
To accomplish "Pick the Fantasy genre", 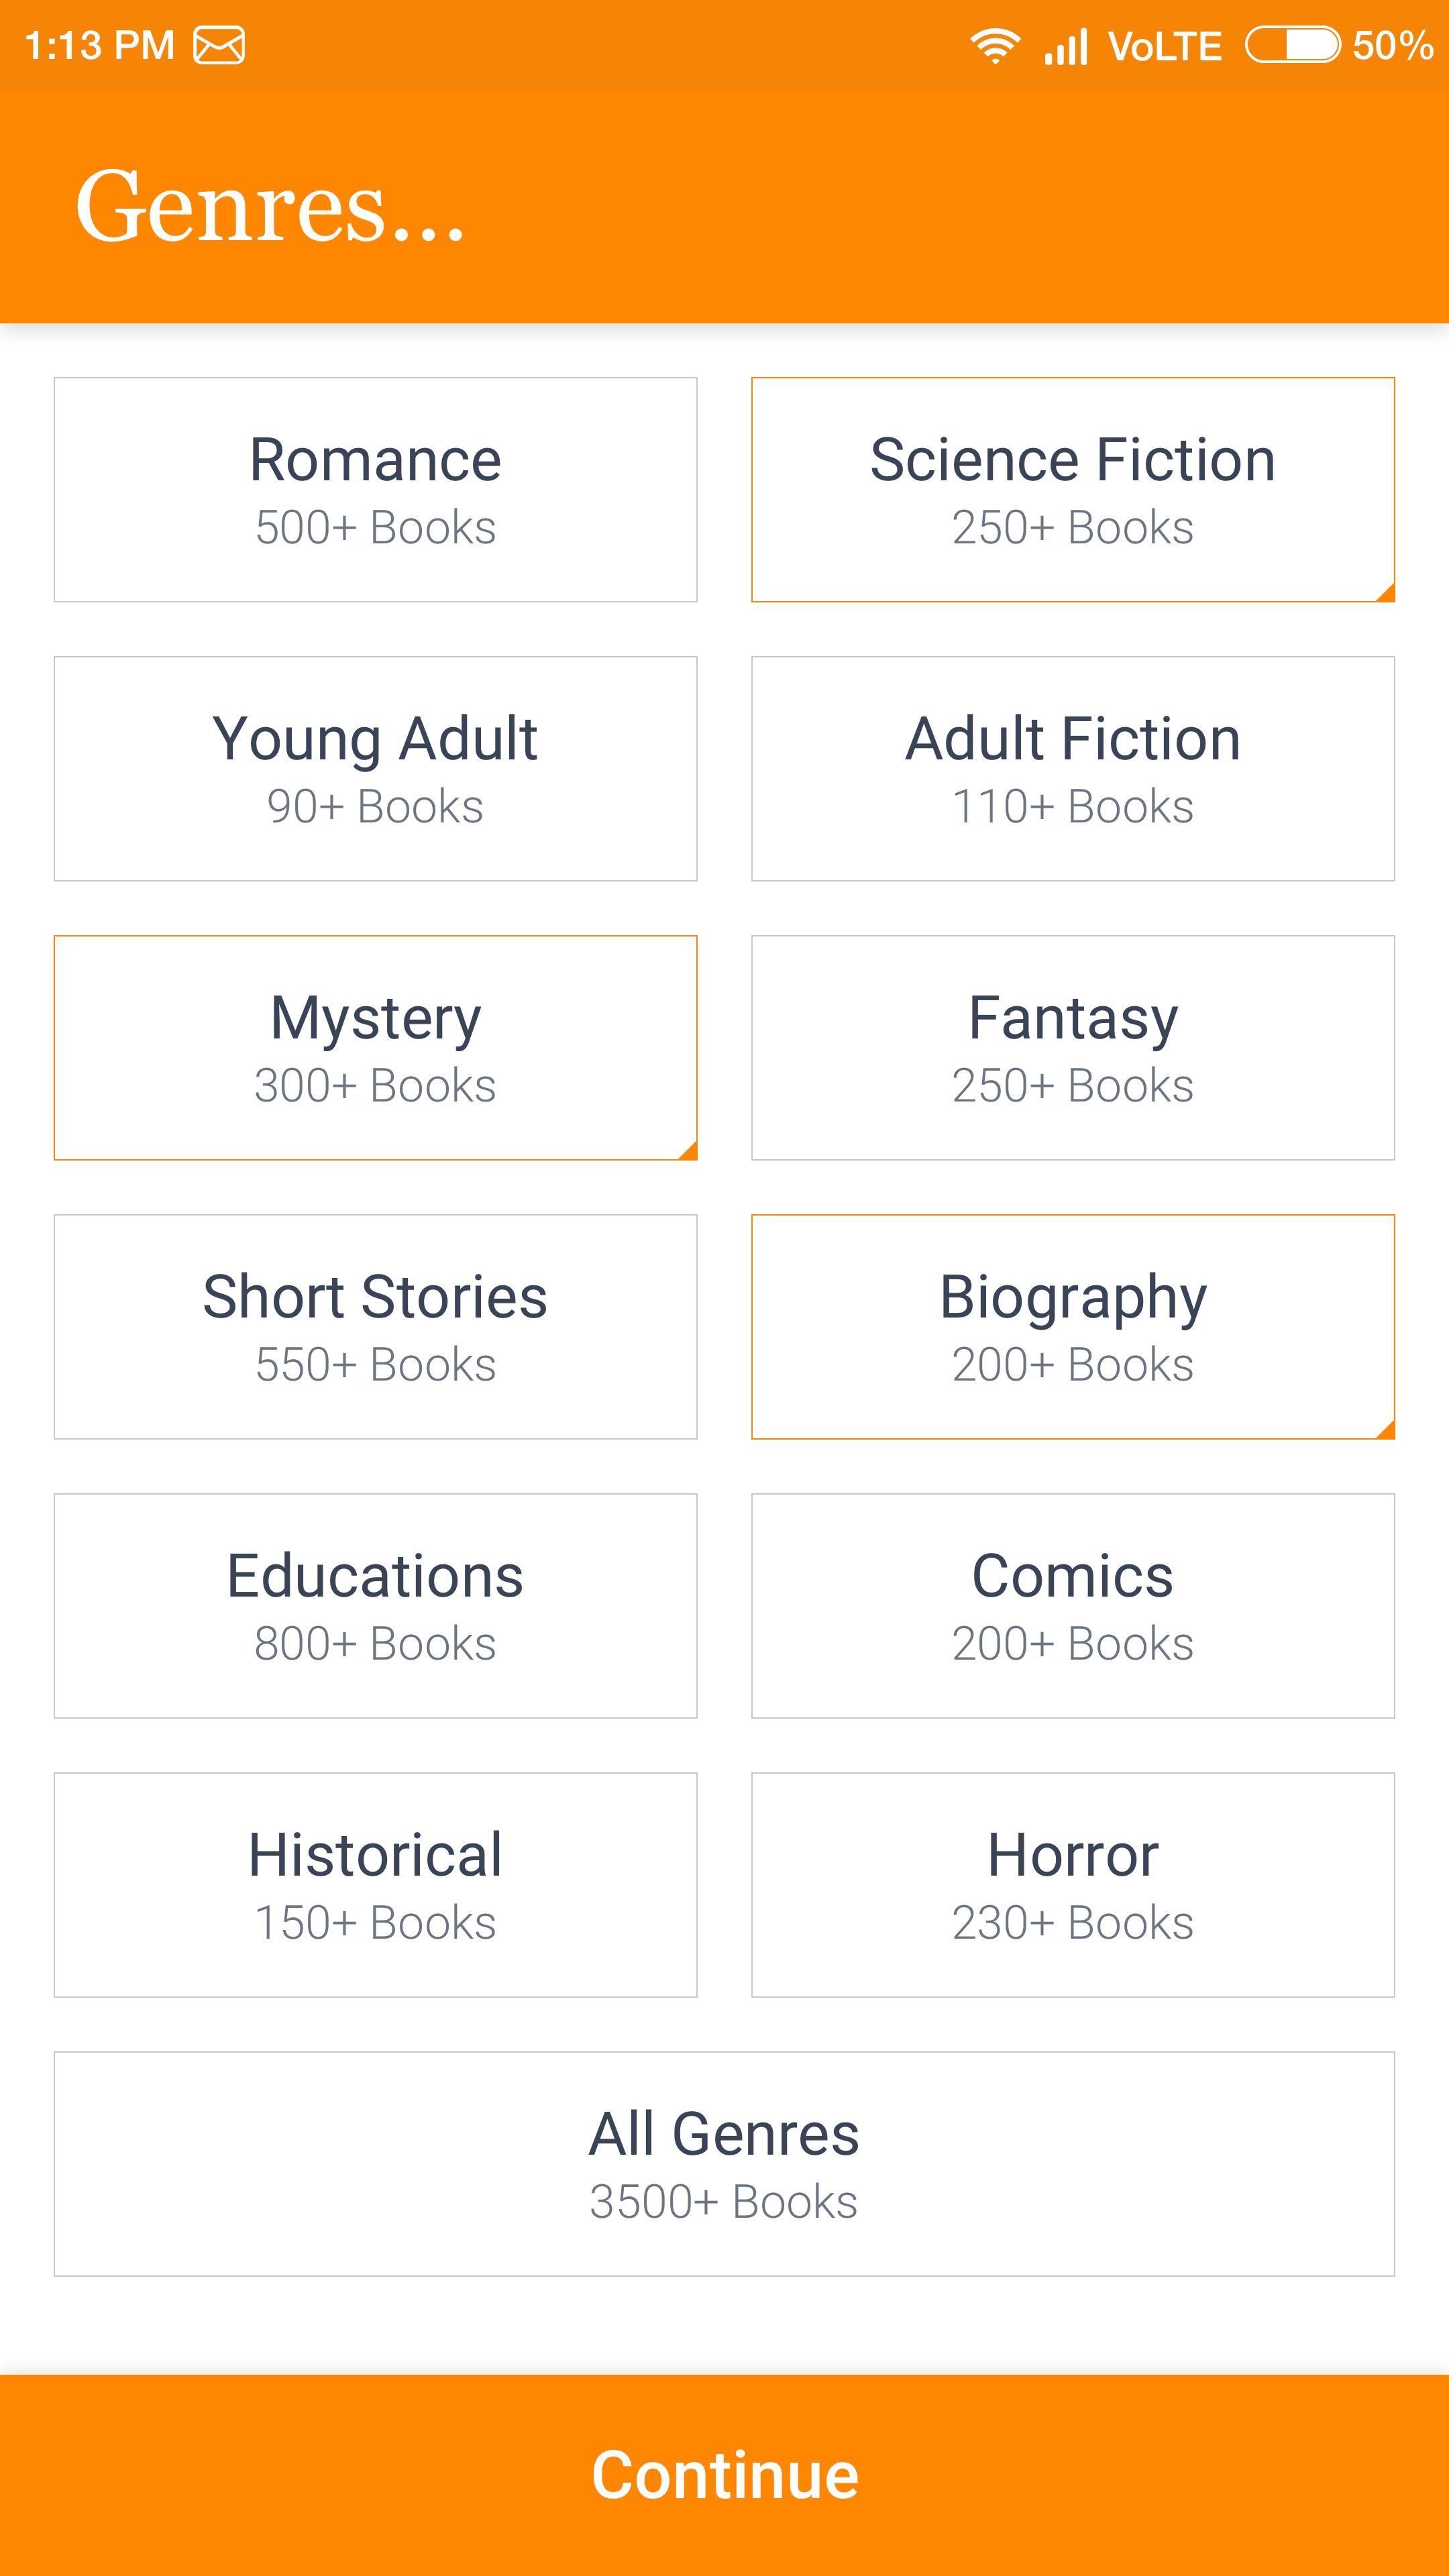I will [x=1072, y=1047].
